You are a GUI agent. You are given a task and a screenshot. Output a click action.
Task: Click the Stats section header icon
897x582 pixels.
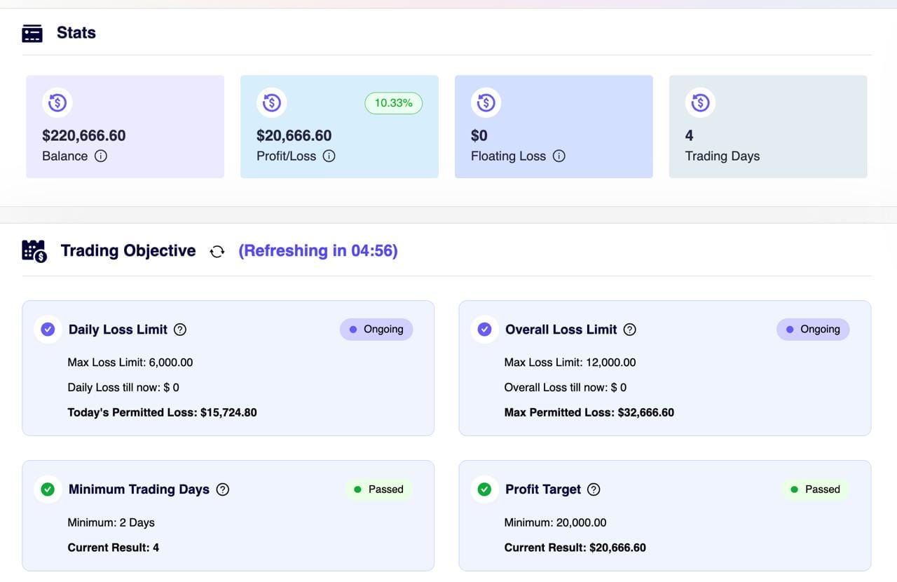coord(32,33)
